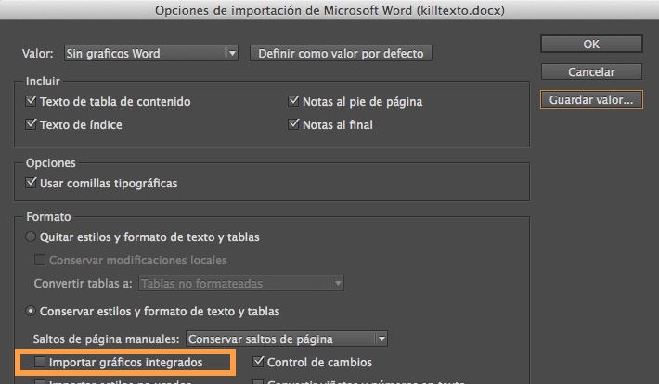659x384 pixels.
Task: Click the Formato group label
Action: pos(48,217)
